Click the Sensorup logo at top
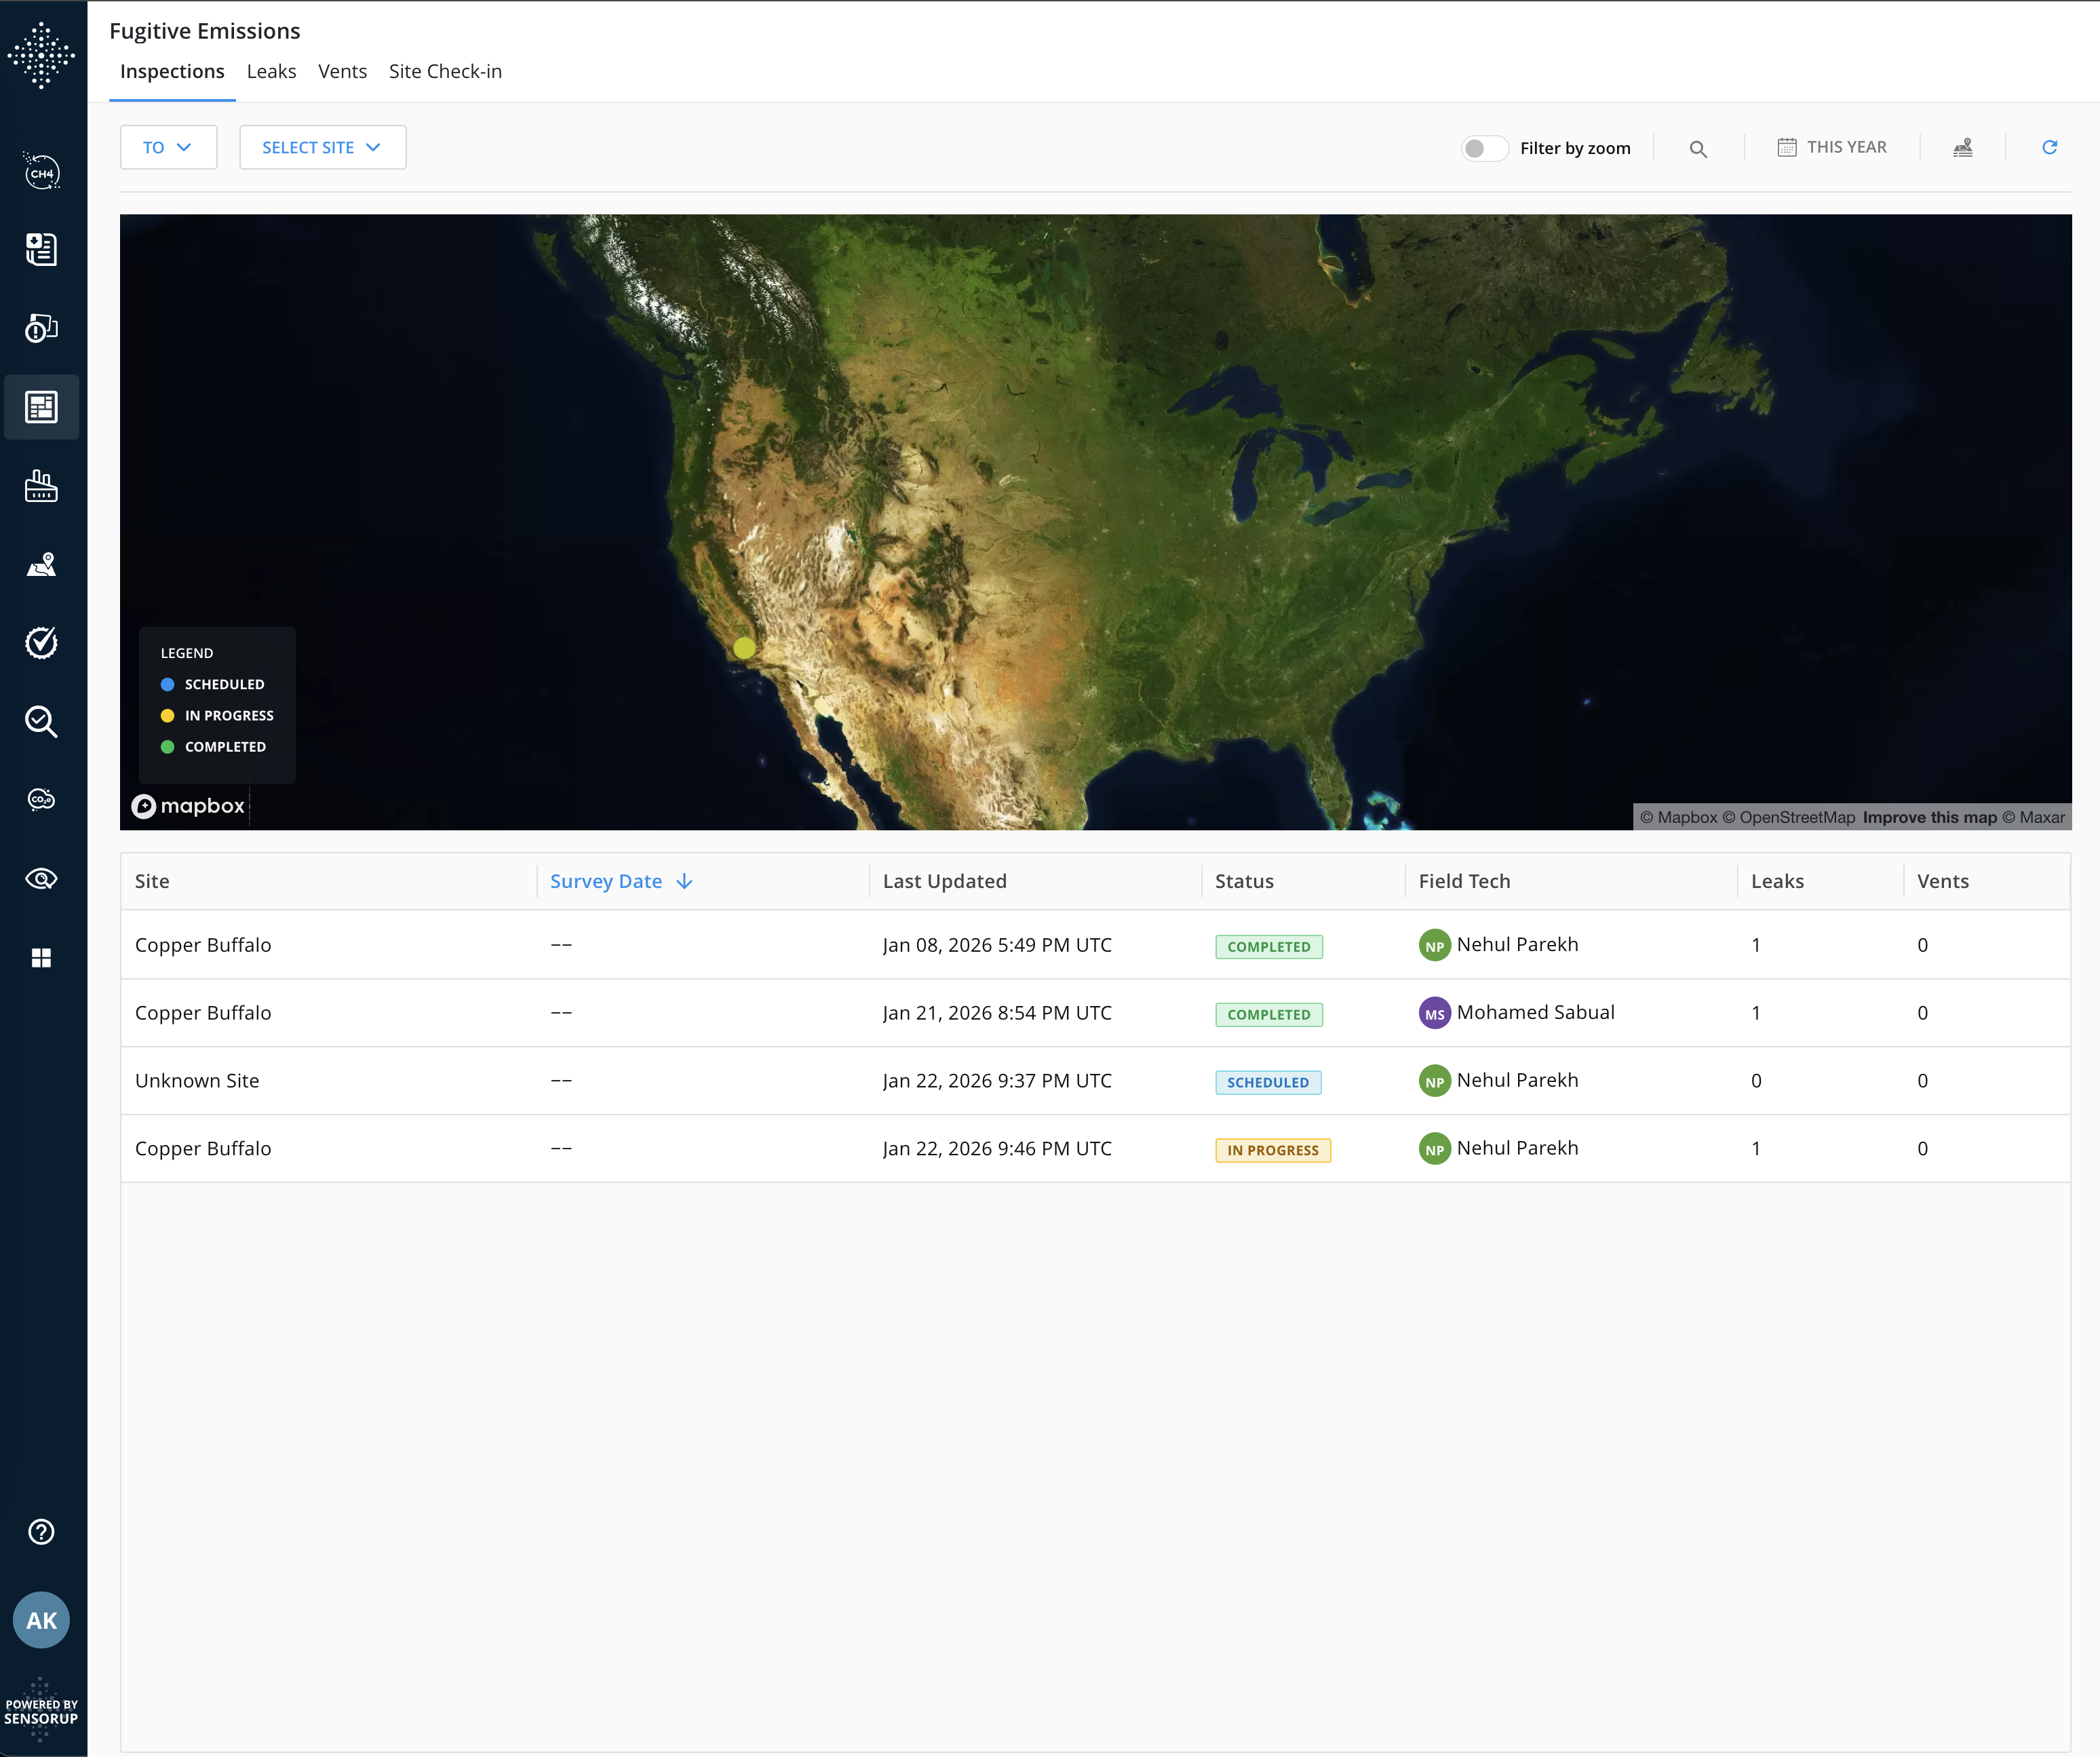 [x=41, y=55]
